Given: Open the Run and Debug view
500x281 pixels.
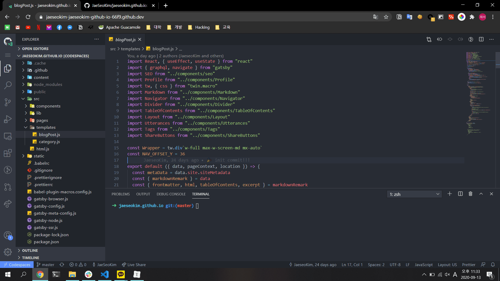Looking at the screenshot, I should (7, 119).
